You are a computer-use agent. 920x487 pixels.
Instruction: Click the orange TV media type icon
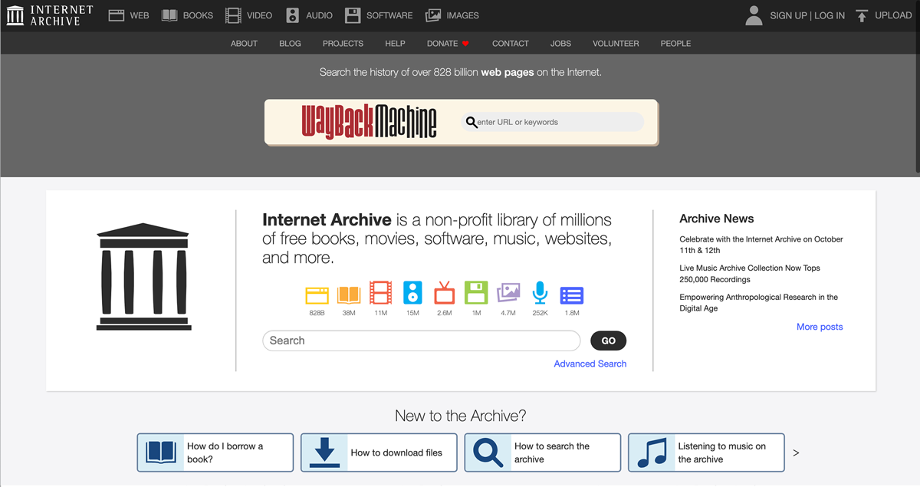(x=444, y=295)
